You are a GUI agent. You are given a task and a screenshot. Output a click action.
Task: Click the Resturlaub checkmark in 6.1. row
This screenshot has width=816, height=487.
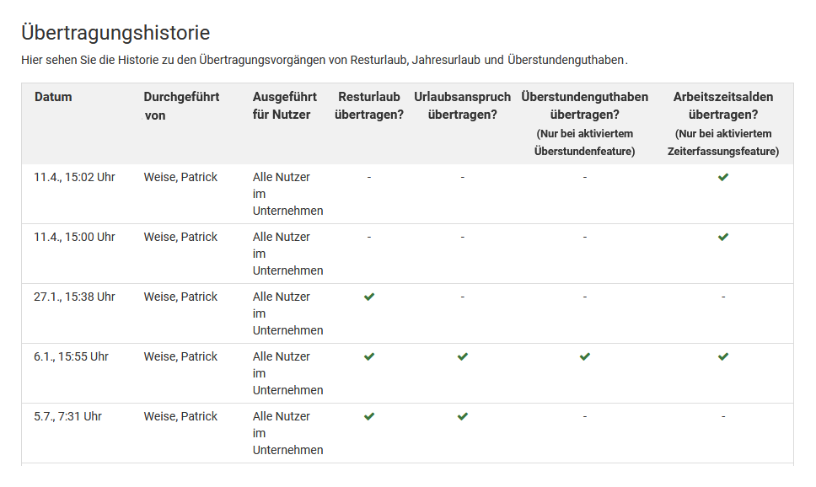tap(368, 356)
